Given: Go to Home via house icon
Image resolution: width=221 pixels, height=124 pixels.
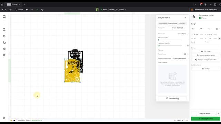Looking at the screenshot, I should click(2, 4).
